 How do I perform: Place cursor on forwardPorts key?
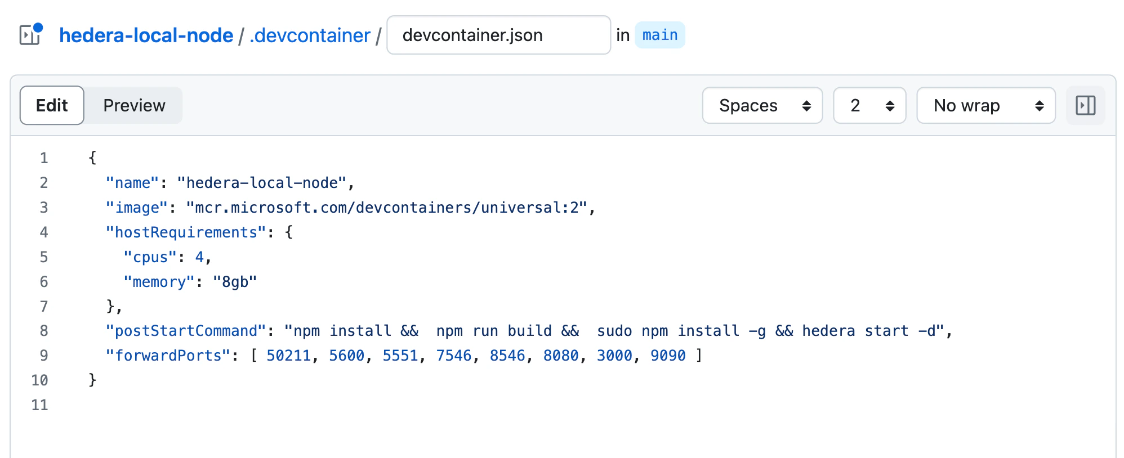[x=168, y=356]
